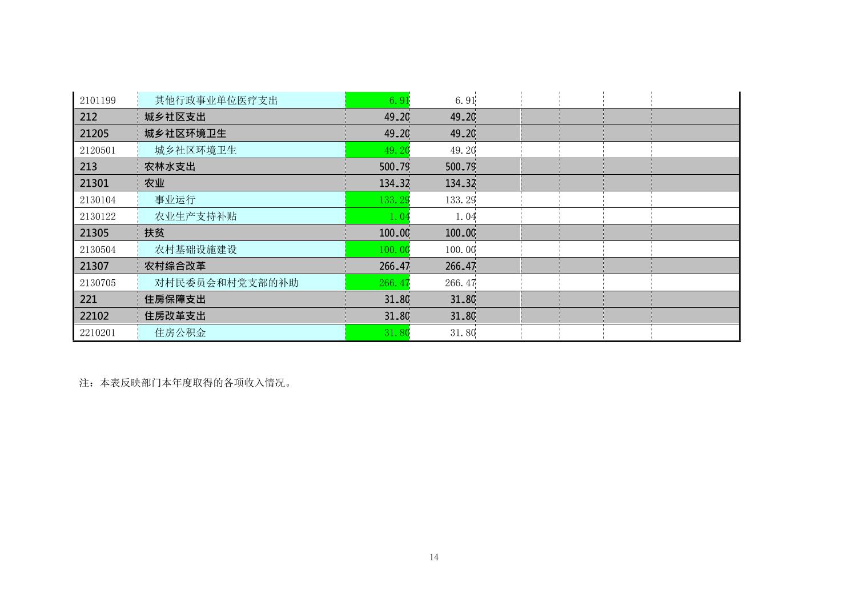Click the 农业生产支持补贴 cell
Screen dimensions: 868x614
pyautogui.click(x=242, y=216)
